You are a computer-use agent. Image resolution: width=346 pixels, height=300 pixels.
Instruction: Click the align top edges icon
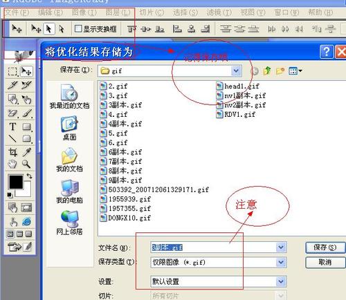[131, 29]
